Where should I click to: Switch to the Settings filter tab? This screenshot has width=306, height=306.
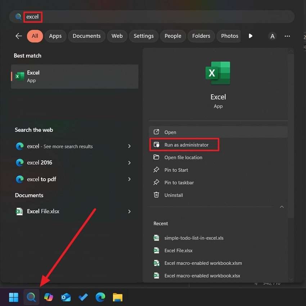[x=144, y=36]
